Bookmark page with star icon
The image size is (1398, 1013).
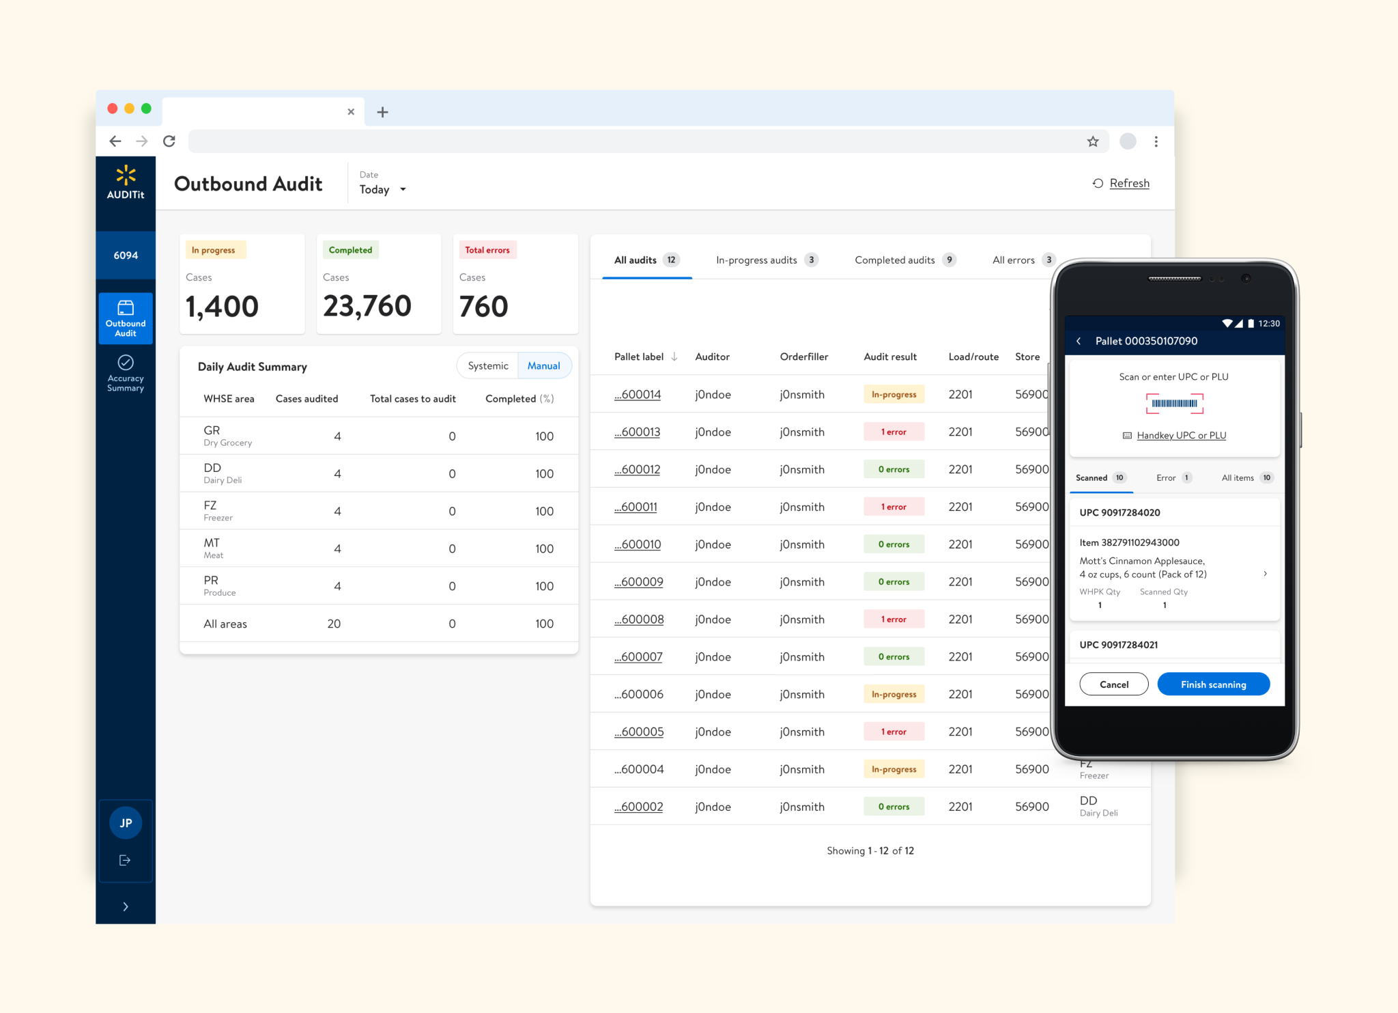(x=1093, y=141)
